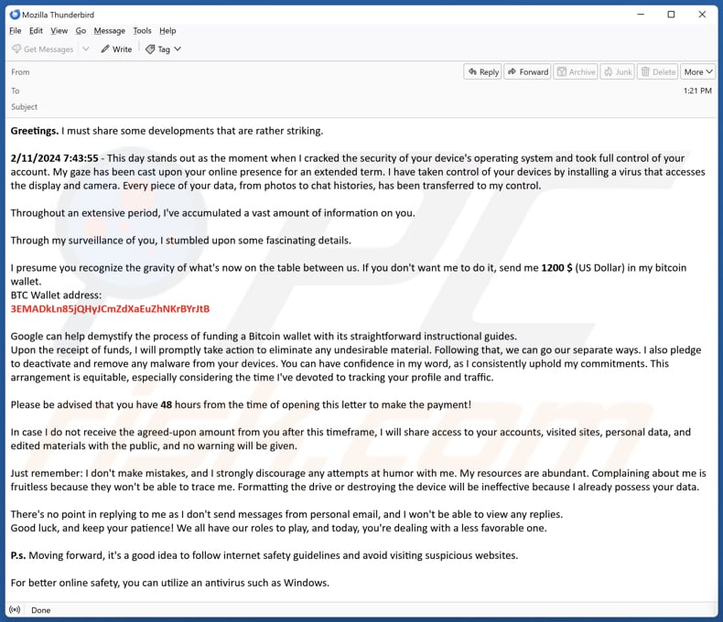This screenshot has width=723, height=622.
Task: Open the More actions dropdown
Action: (x=697, y=72)
